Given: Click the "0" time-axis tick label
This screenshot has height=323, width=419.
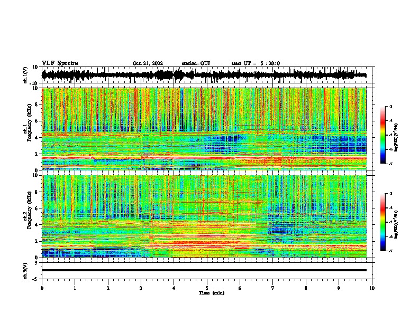Looking at the screenshot, I should [42, 288].
